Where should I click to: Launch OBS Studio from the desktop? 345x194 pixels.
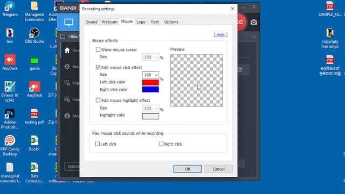click(34, 35)
